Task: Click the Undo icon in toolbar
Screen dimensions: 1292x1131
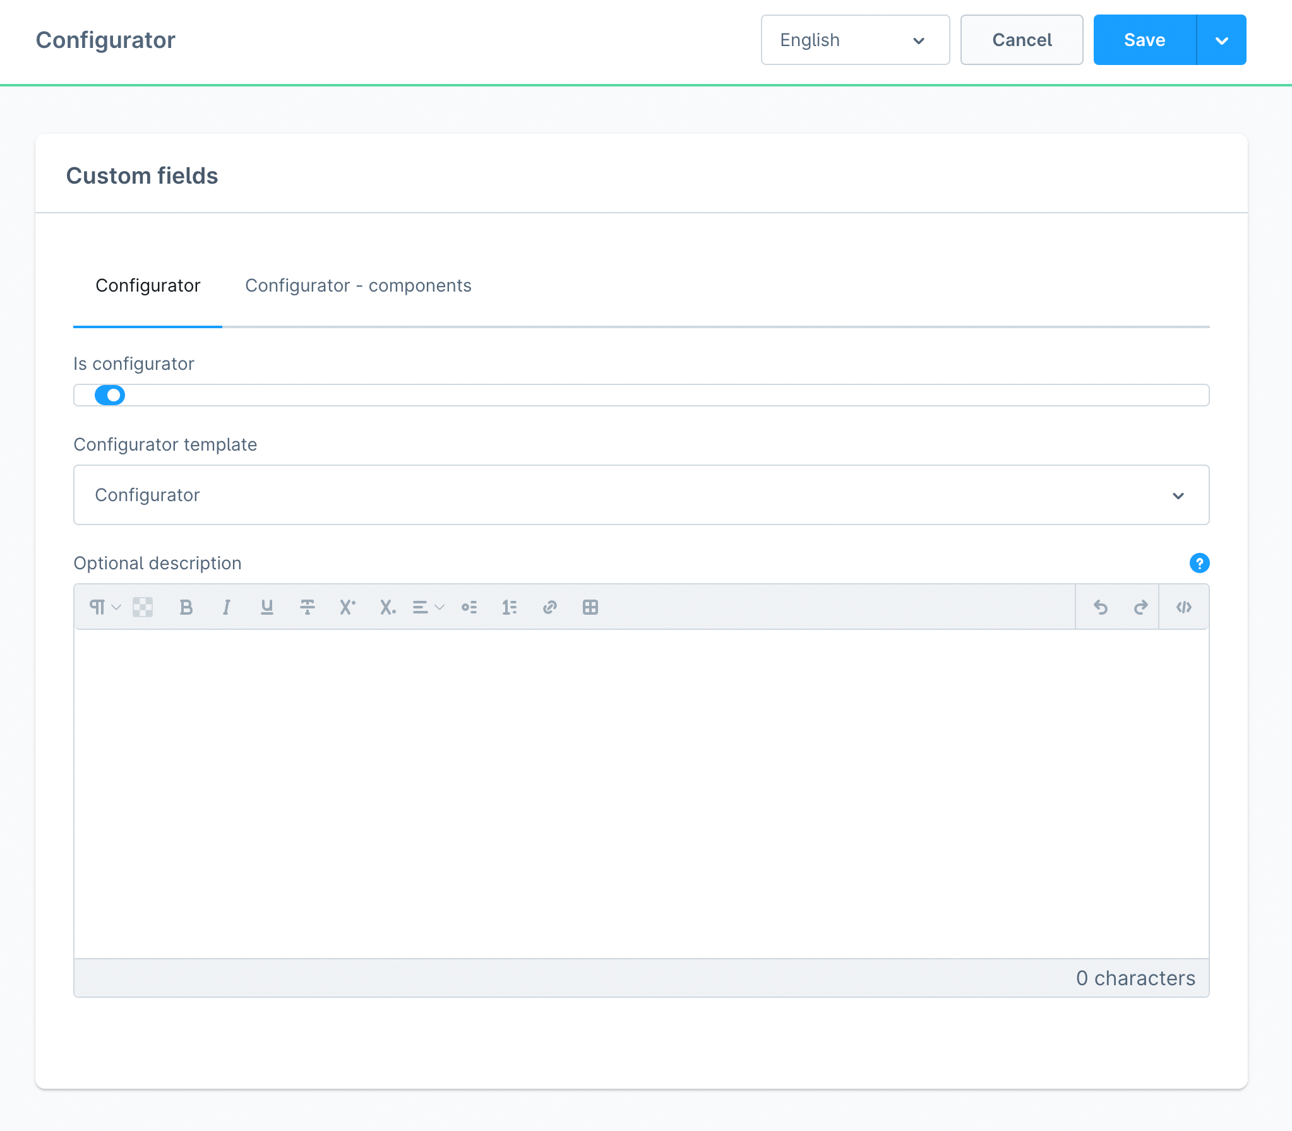Action: 1099,607
